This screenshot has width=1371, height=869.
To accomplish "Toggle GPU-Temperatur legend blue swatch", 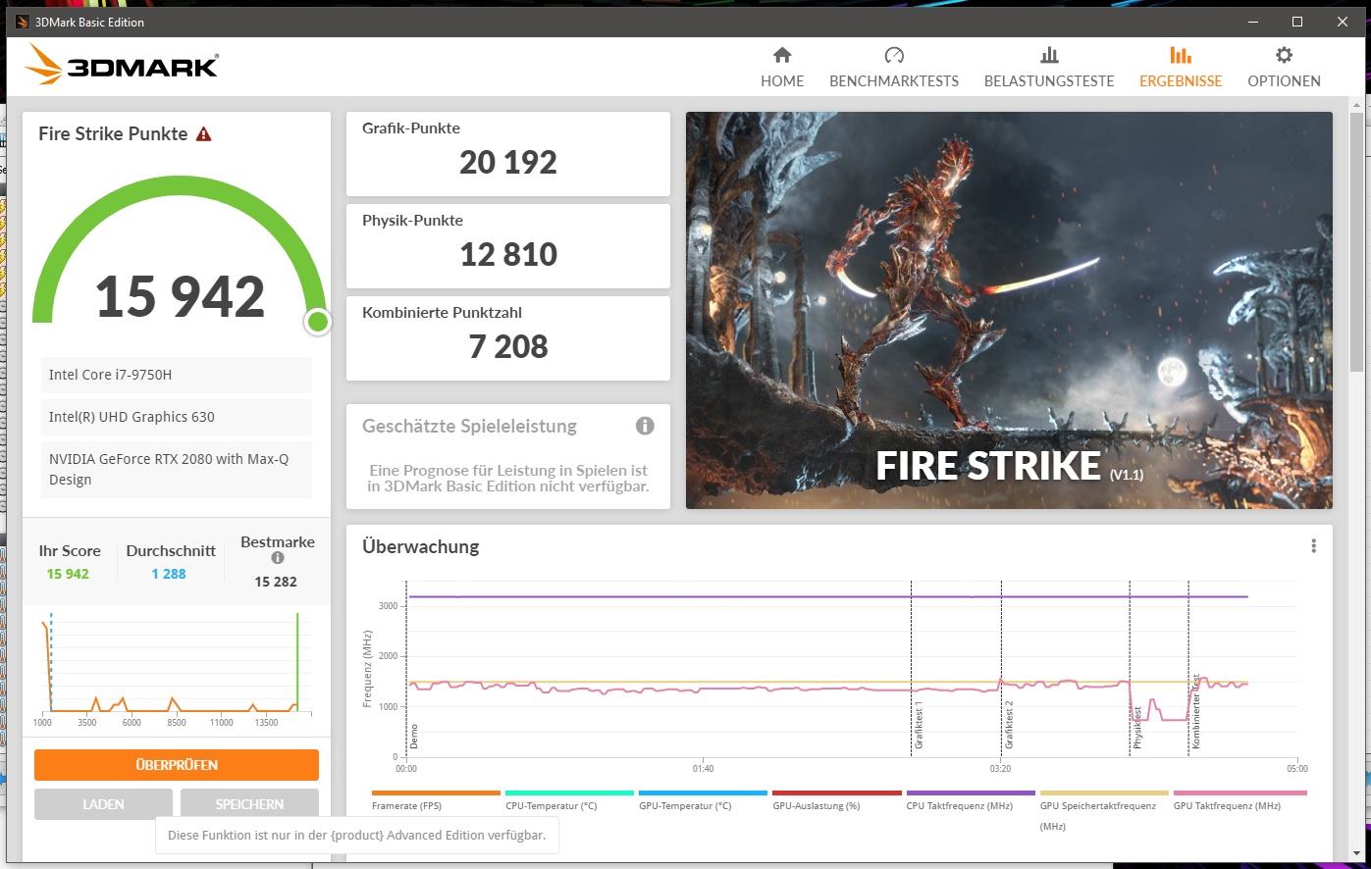I will (x=703, y=792).
